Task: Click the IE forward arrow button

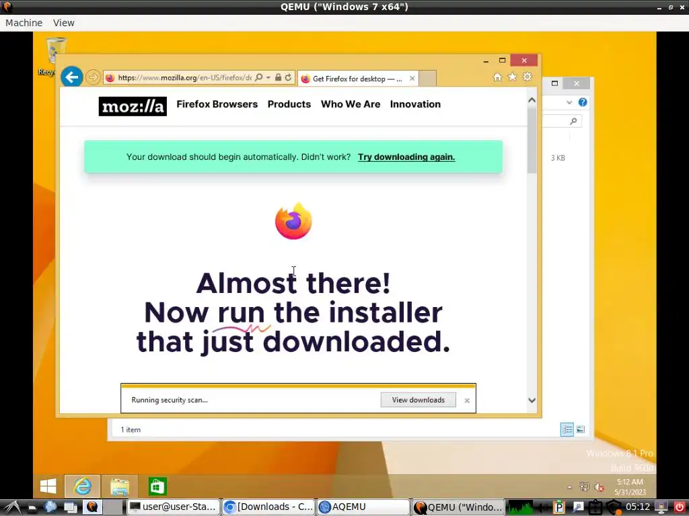Action: click(x=93, y=78)
